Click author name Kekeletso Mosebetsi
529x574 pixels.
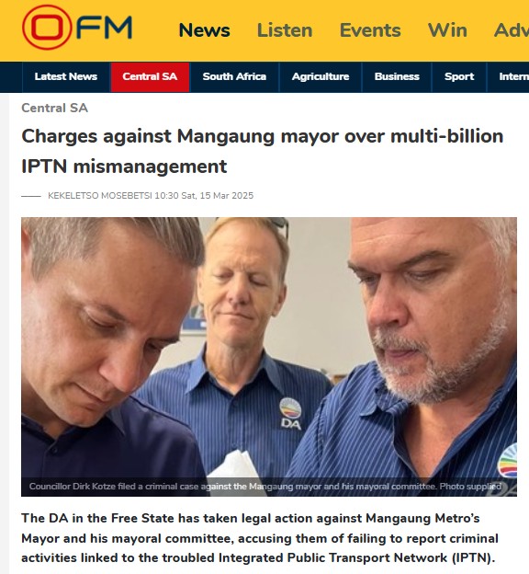click(x=100, y=196)
